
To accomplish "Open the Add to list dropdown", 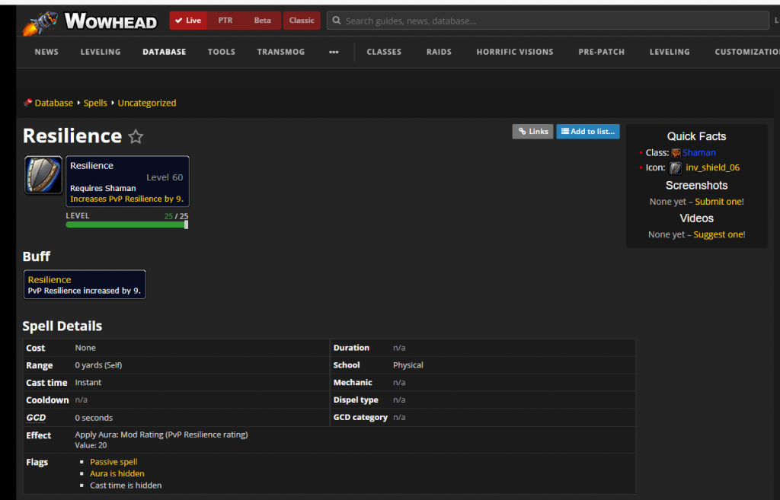I will click(587, 132).
